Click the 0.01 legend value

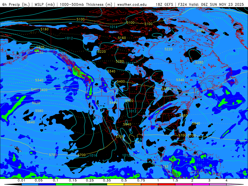pos(21,180)
